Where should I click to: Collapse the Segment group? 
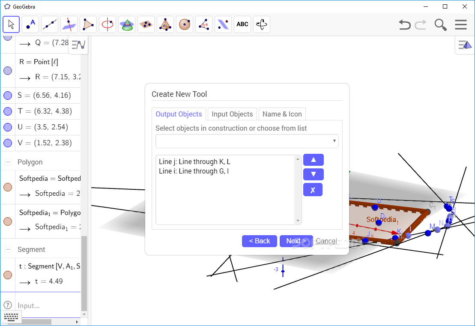coord(8,249)
